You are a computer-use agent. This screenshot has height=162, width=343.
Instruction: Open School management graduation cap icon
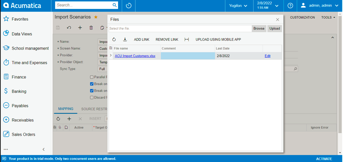pos(6,48)
